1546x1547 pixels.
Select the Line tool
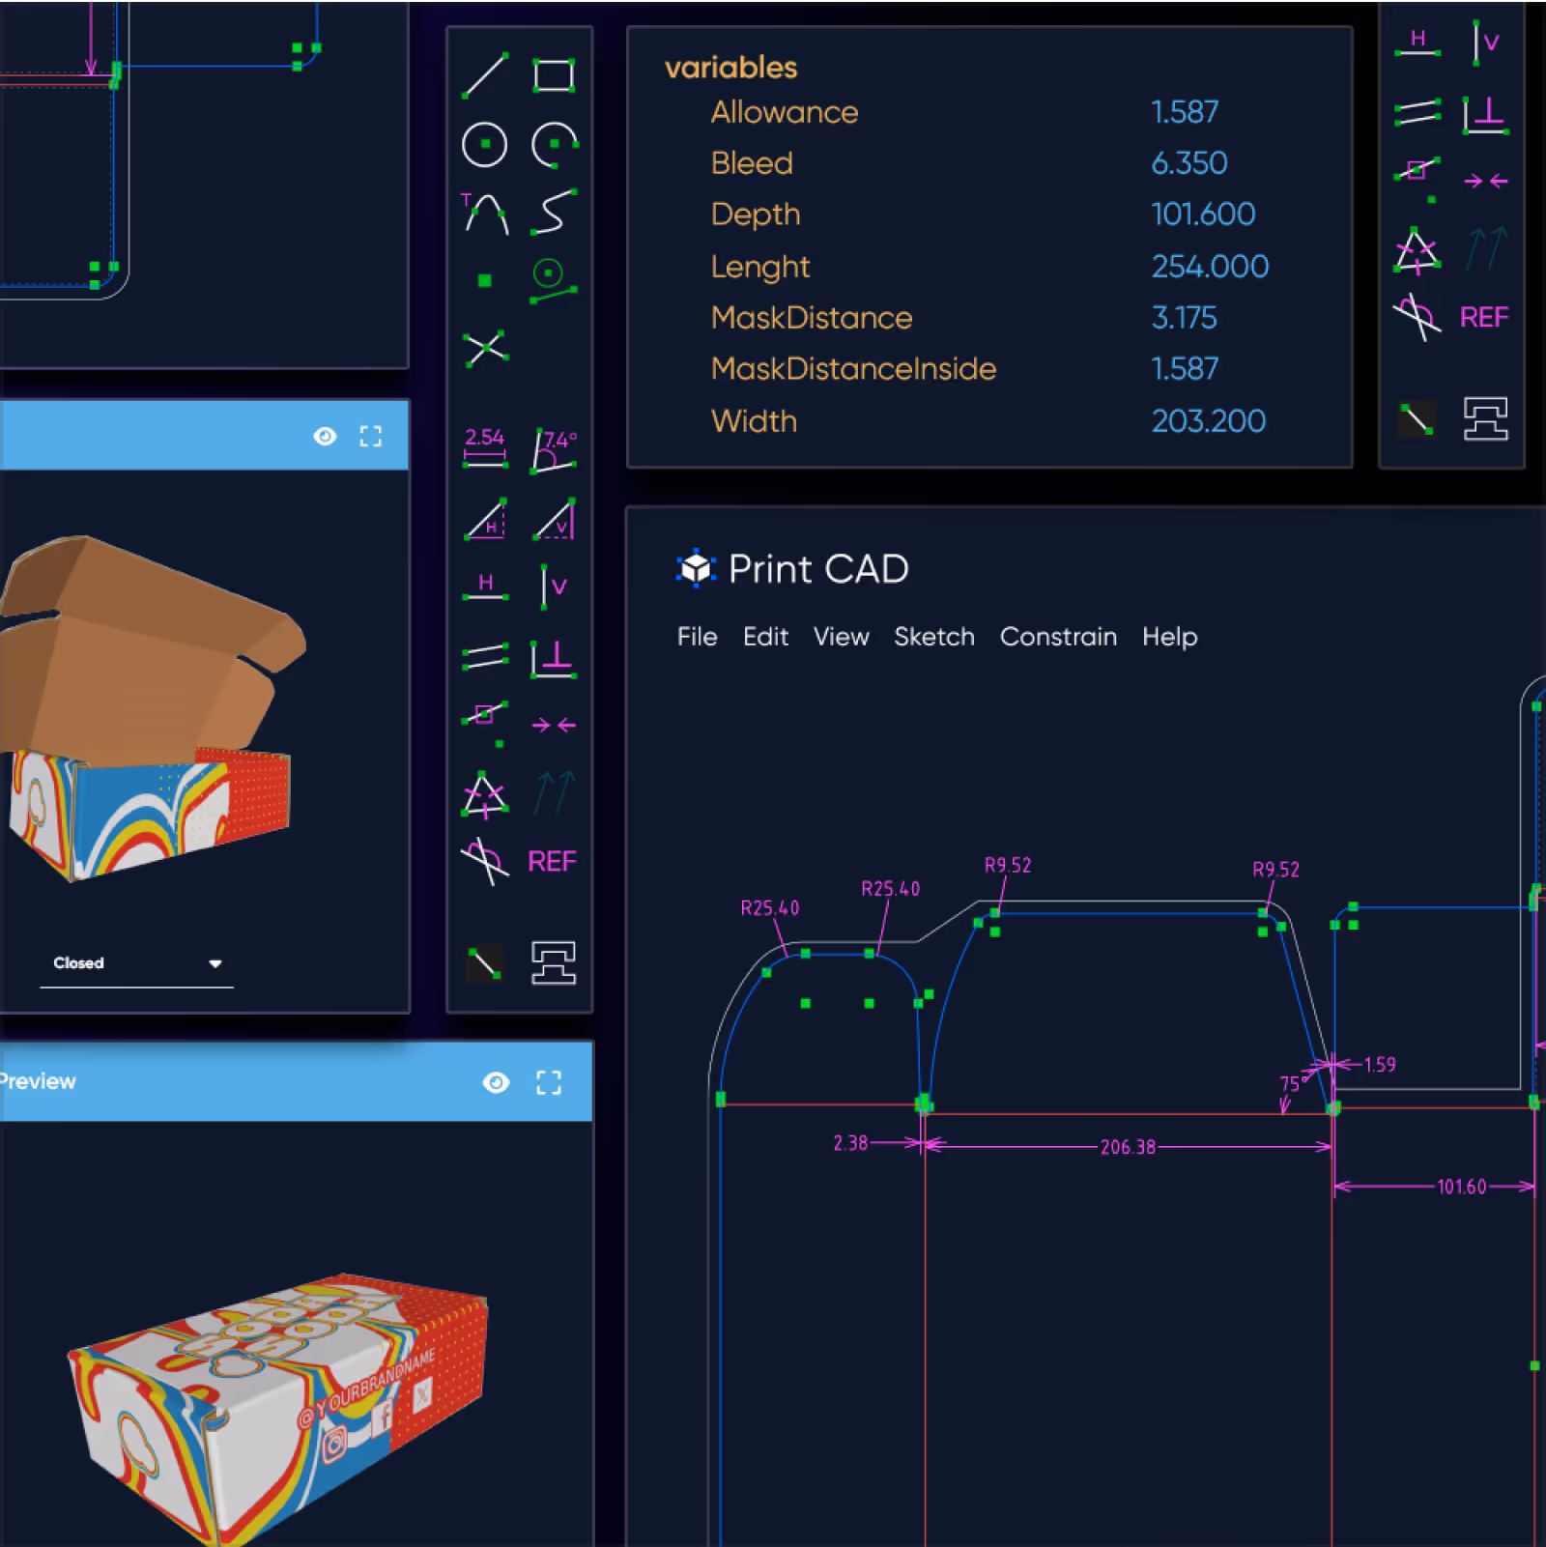tap(486, 75)
